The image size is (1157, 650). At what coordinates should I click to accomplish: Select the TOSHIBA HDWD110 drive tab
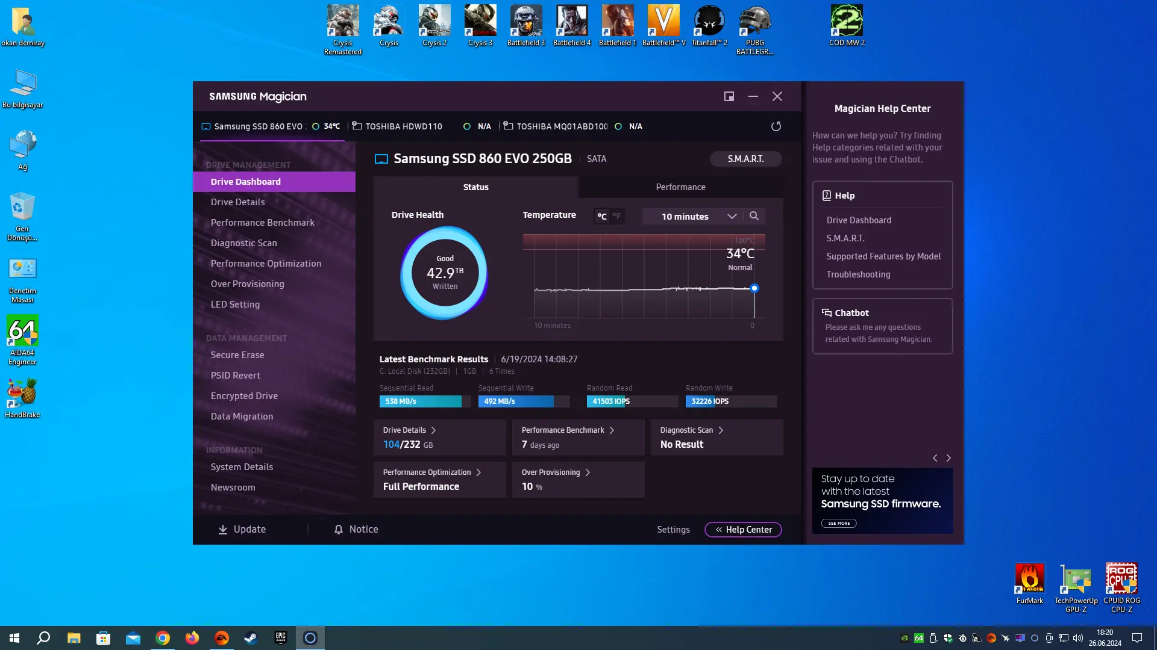click(422, 126)
